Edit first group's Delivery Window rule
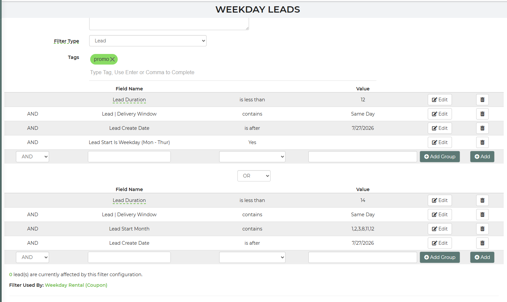The width and height of the screenshot is (507, 302). tap(440, 114)
